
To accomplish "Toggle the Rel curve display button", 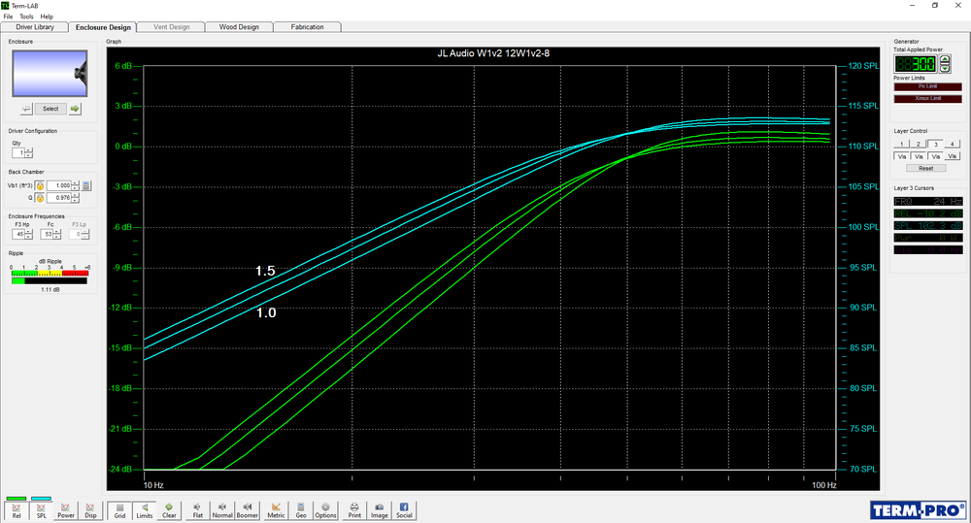I will coord(17,510).
